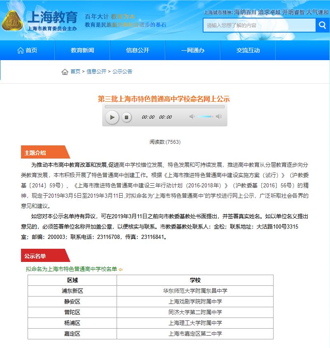Select 上海市嘉定区第二中学 in the school table

tap(193, 334)
